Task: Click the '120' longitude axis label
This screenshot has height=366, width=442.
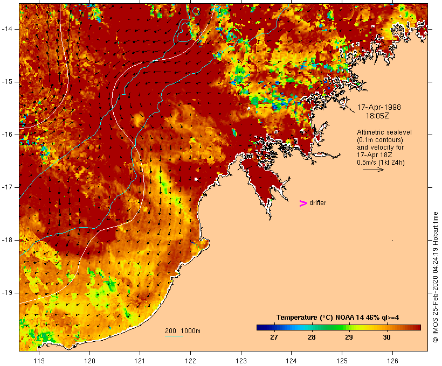Action: [x=89, y=361]
